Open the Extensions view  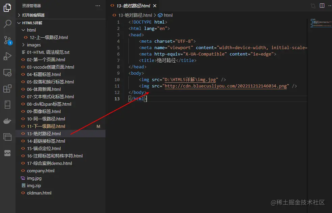click(x=7, y=88)
